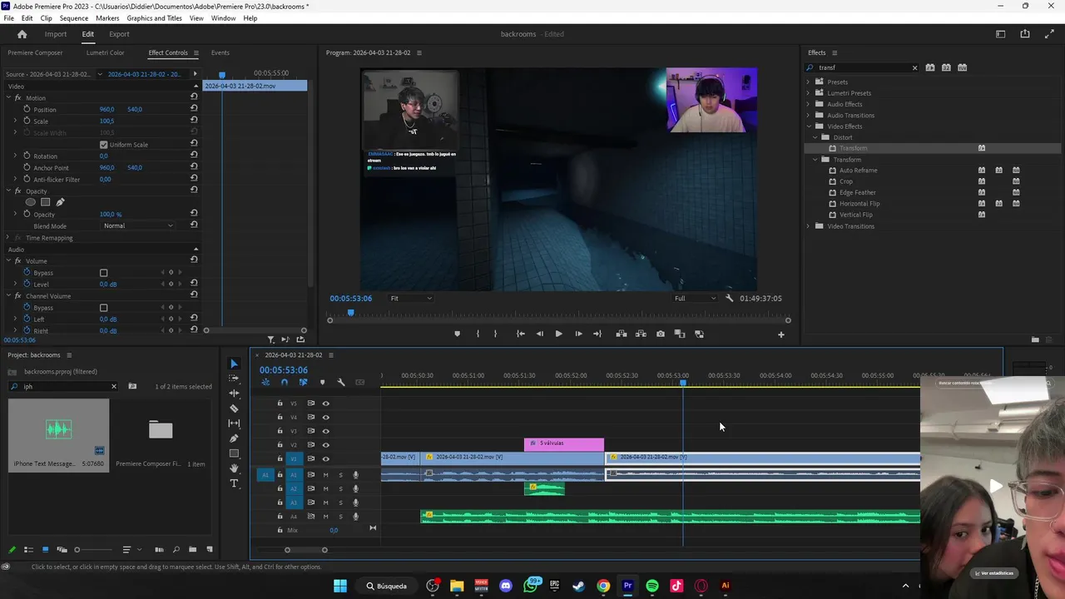Toggle Uniform Scale checkbox

click(x=103, y=145)
